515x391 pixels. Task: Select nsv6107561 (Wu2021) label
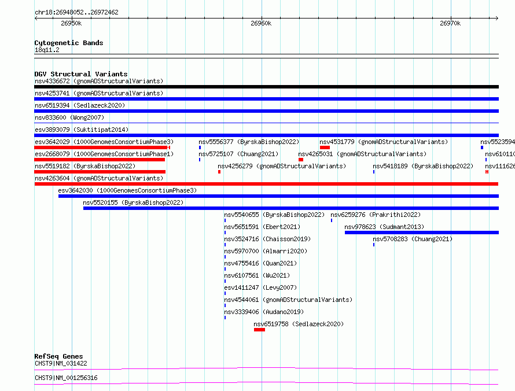[x=257, y=275]
